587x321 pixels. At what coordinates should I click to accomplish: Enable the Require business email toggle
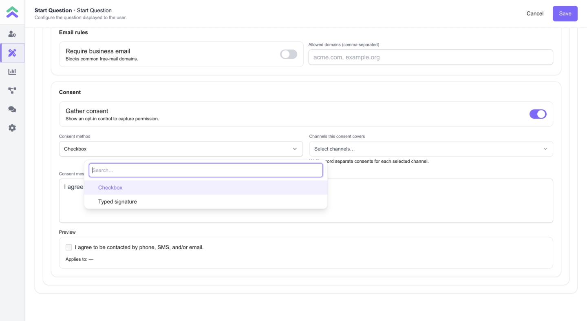(x=289, y=54)
